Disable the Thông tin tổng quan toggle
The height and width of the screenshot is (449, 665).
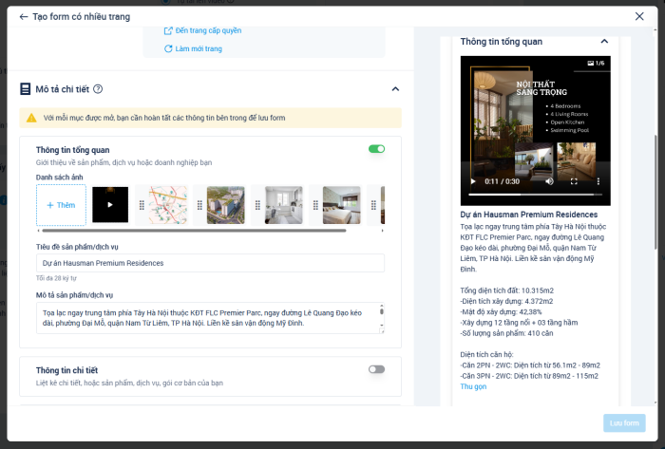coord(376,149)
